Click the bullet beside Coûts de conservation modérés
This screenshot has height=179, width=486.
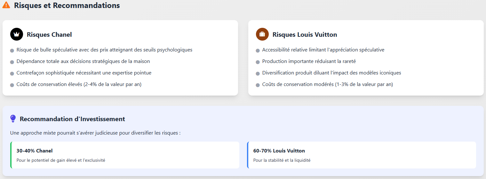click(x=258, y=85)
